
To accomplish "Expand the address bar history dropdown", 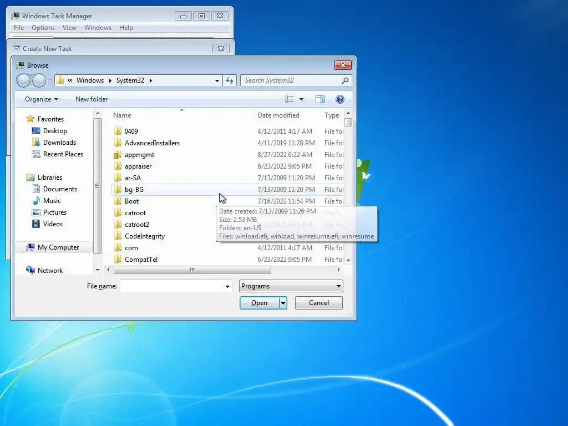I will tap(217, 80).
